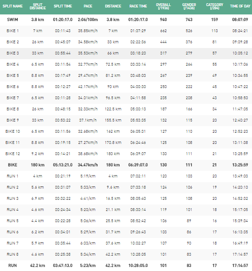Image resolution: width=252 pixels, height=272 pixels.
Task: Click the RUN 7 split row
Action: pyautogui.click(x=126, y=243)
